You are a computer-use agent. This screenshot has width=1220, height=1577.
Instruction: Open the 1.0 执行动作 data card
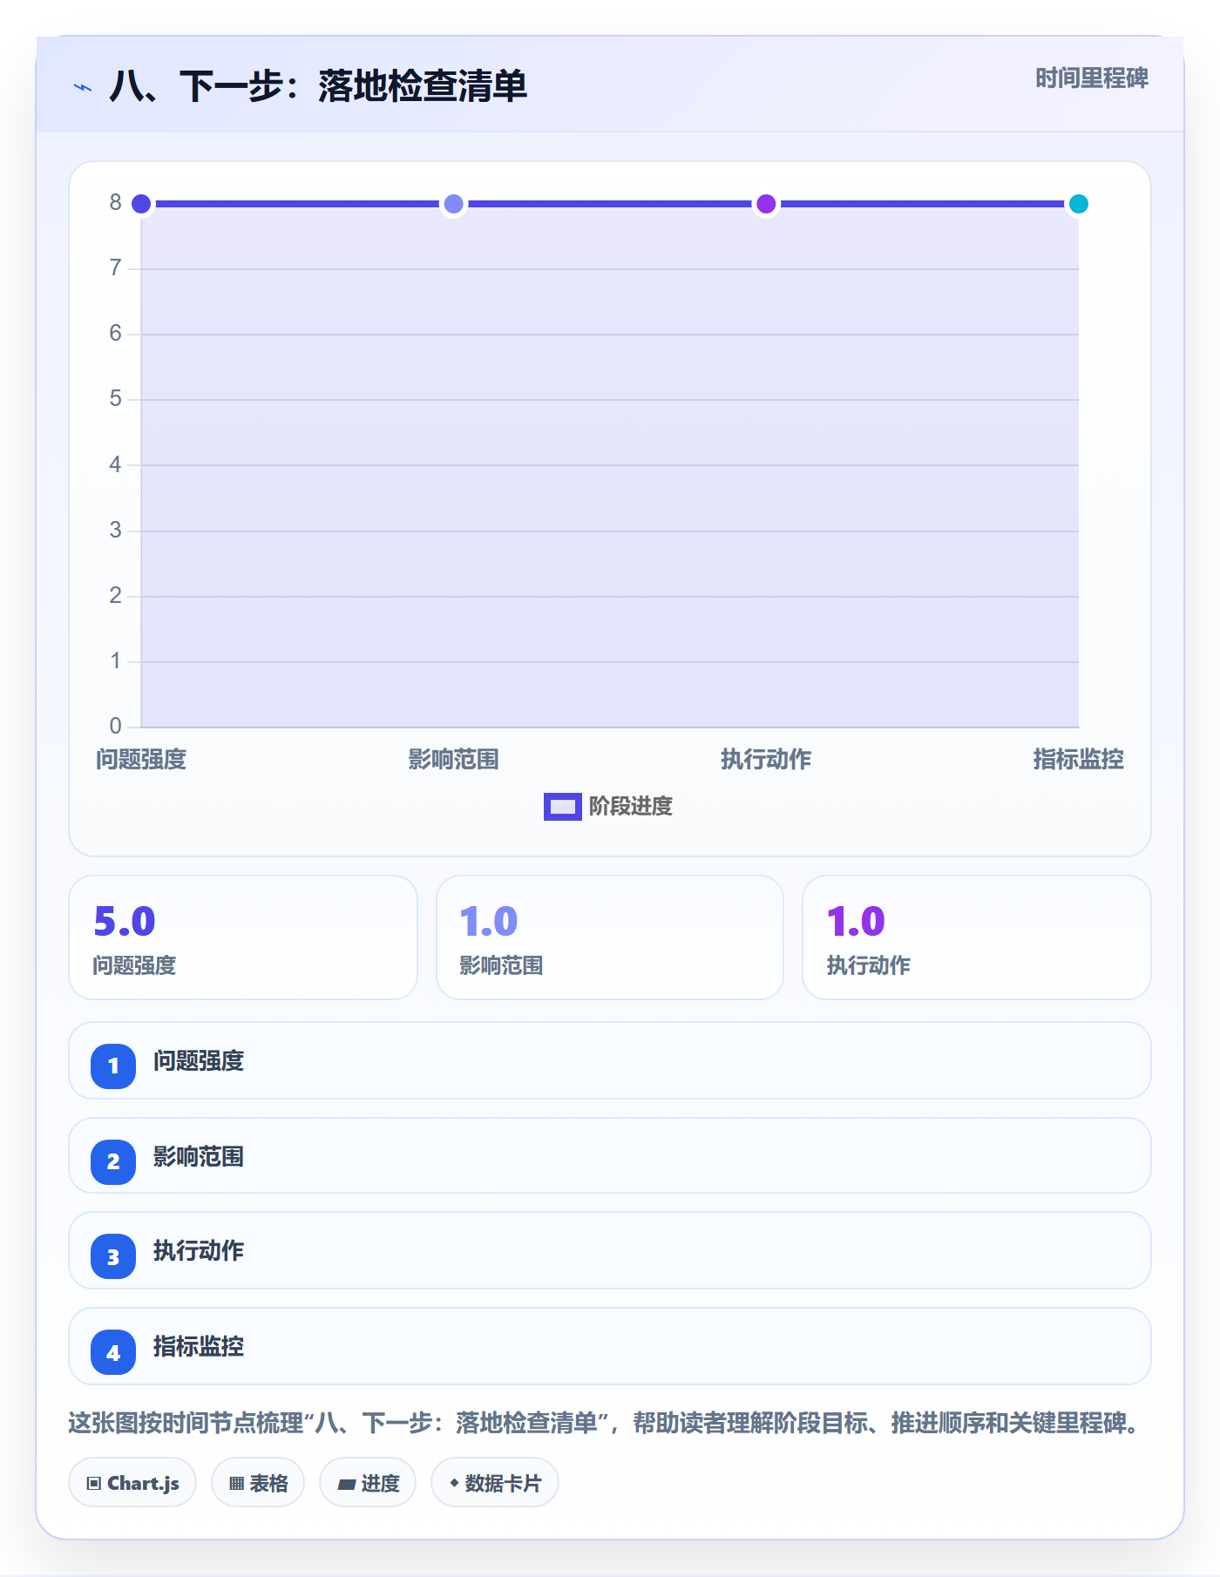[977, 937]
